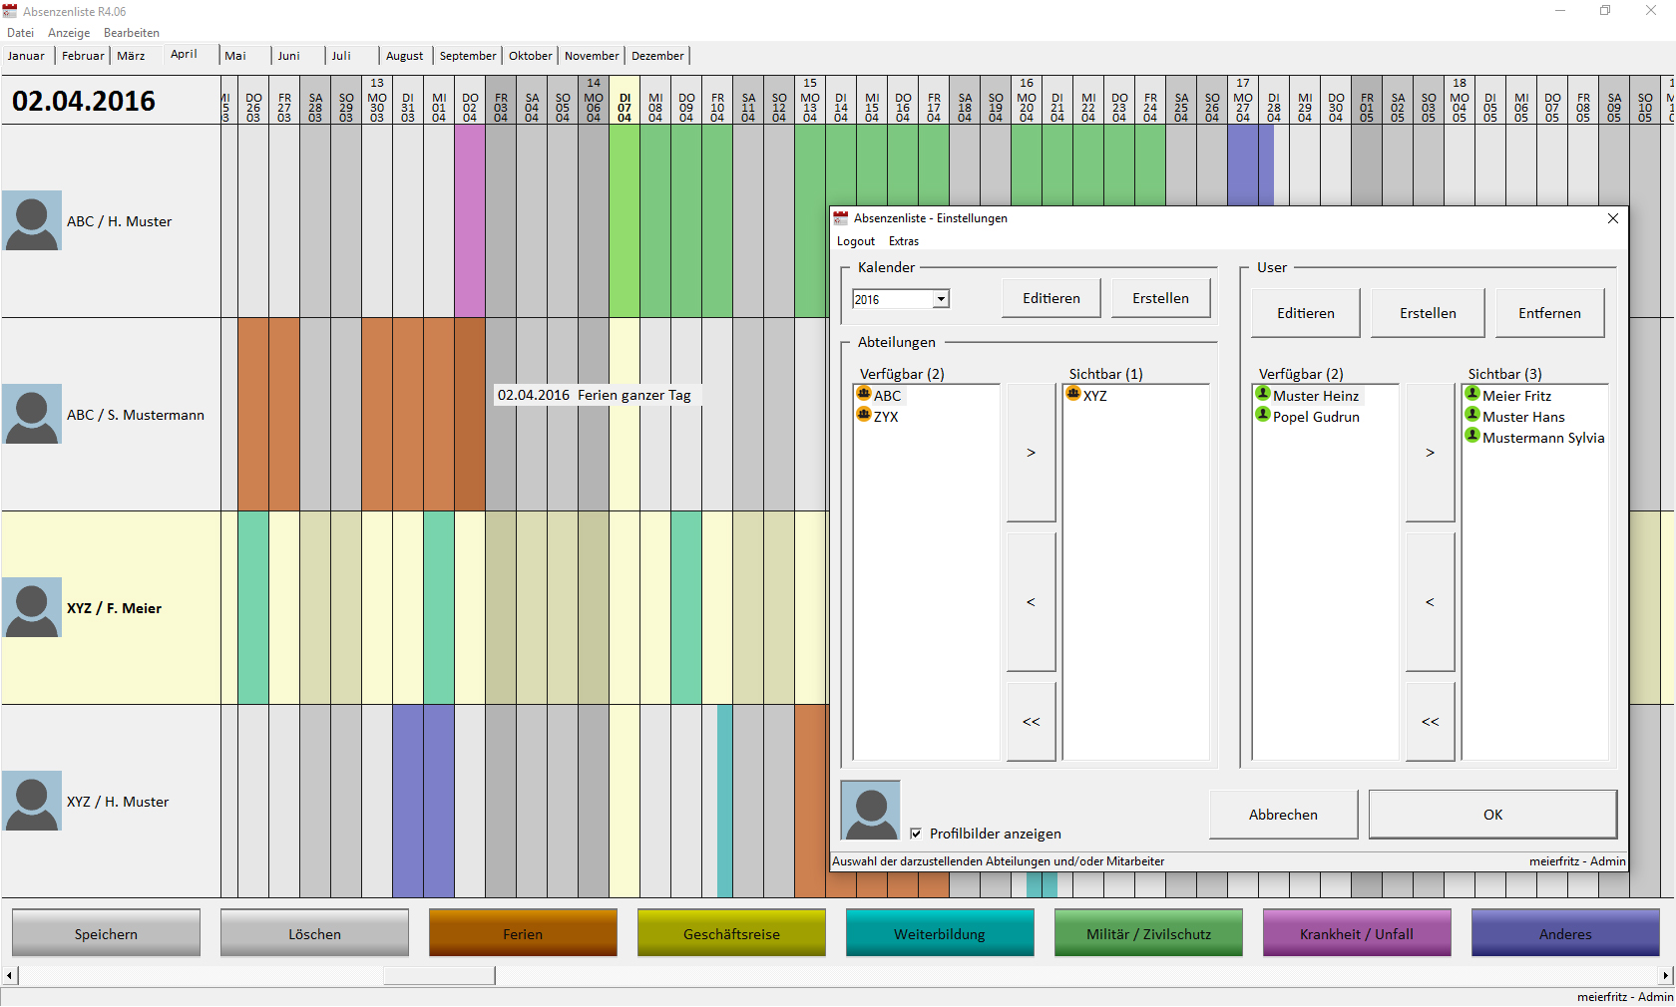Select the ZYX department icon
Screen dimensions: 1676x1007
864,416
